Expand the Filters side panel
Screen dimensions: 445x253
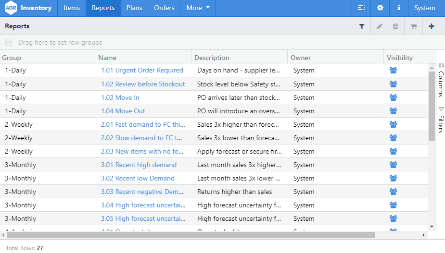point(441,120)
